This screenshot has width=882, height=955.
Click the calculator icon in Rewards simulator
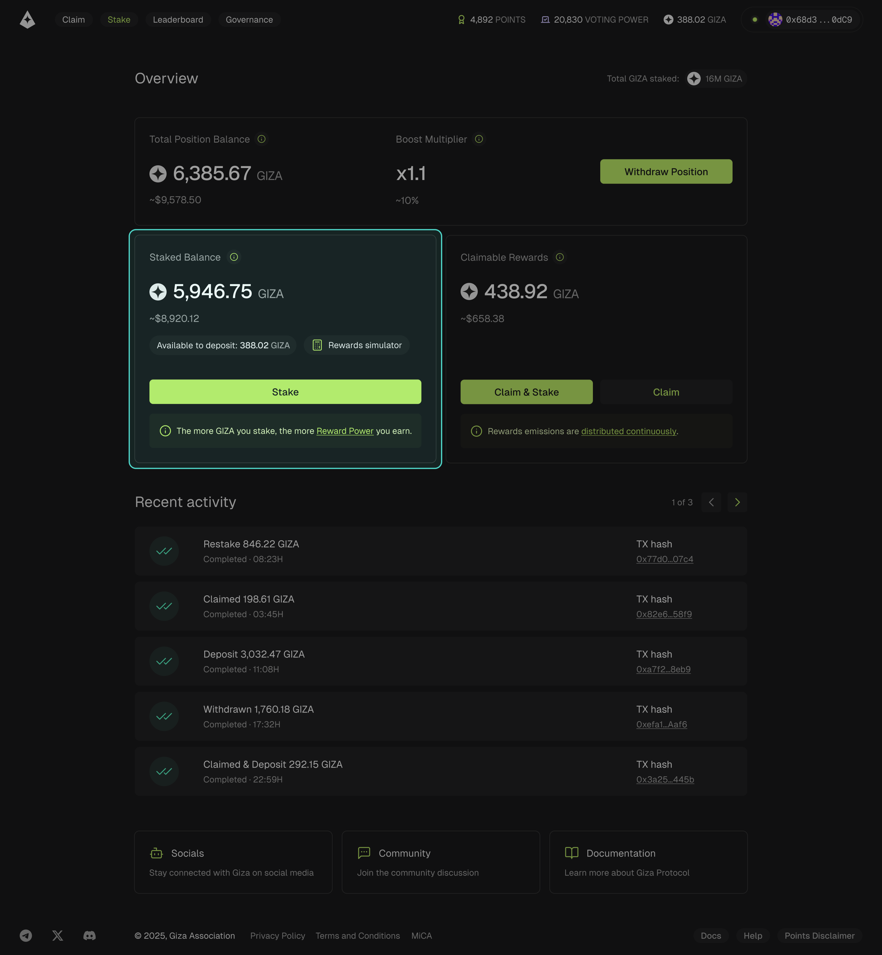click(317, 345)
